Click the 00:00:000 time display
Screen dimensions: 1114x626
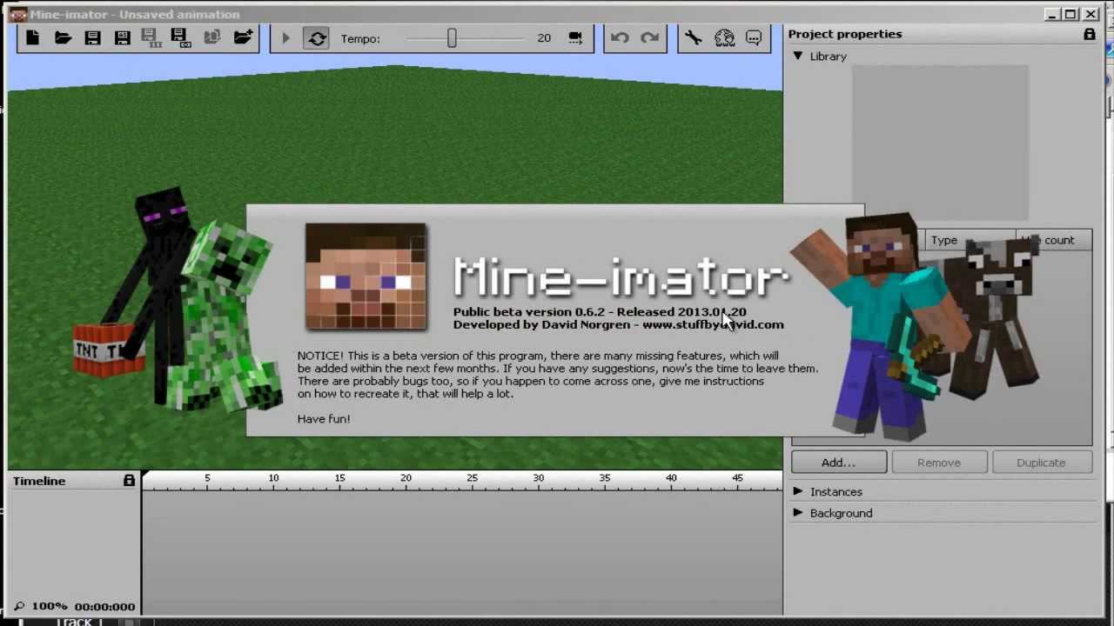click(x=104, y=606)
